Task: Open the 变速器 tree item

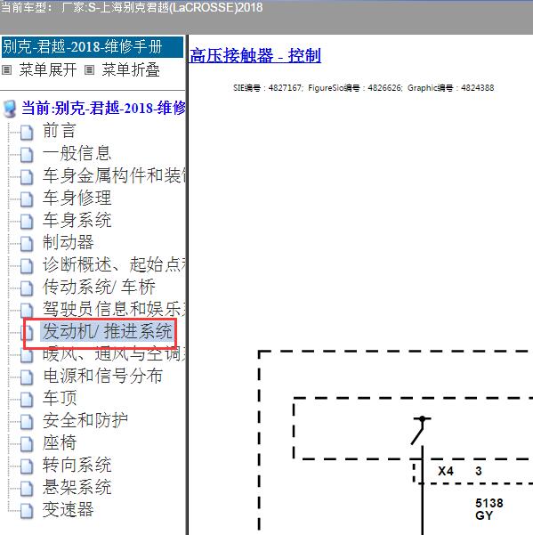Action: tap(68, 509)
